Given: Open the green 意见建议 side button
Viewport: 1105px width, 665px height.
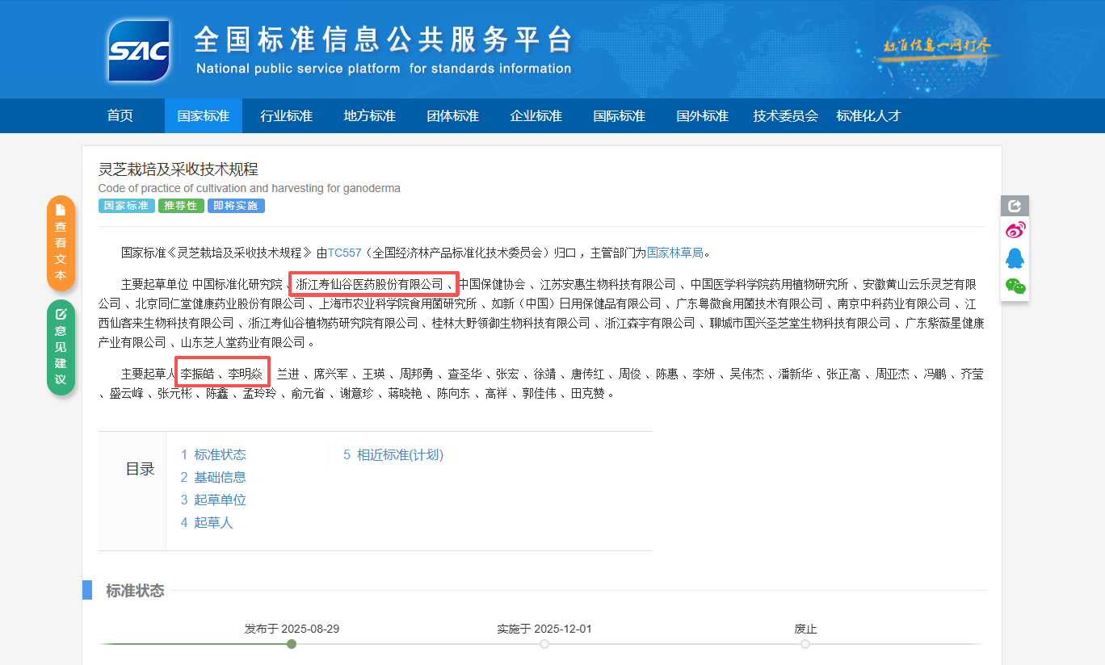Looking at the screenshot, I should click(61, 348).
